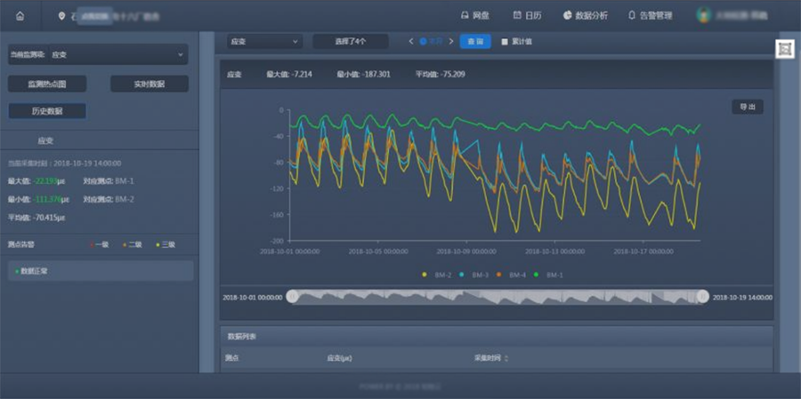This screenshot has width=801, height=399.
Task: Click the right handle of time range slider
Action: [x=703, y=297]
